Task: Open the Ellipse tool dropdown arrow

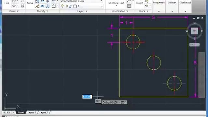Action: (18, 6)
